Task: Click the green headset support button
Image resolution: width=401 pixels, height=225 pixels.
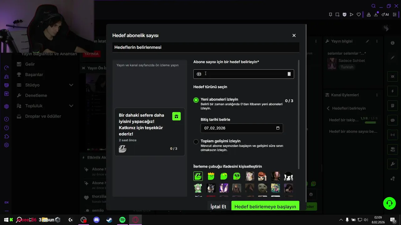Action: click(x=389, y=203)
